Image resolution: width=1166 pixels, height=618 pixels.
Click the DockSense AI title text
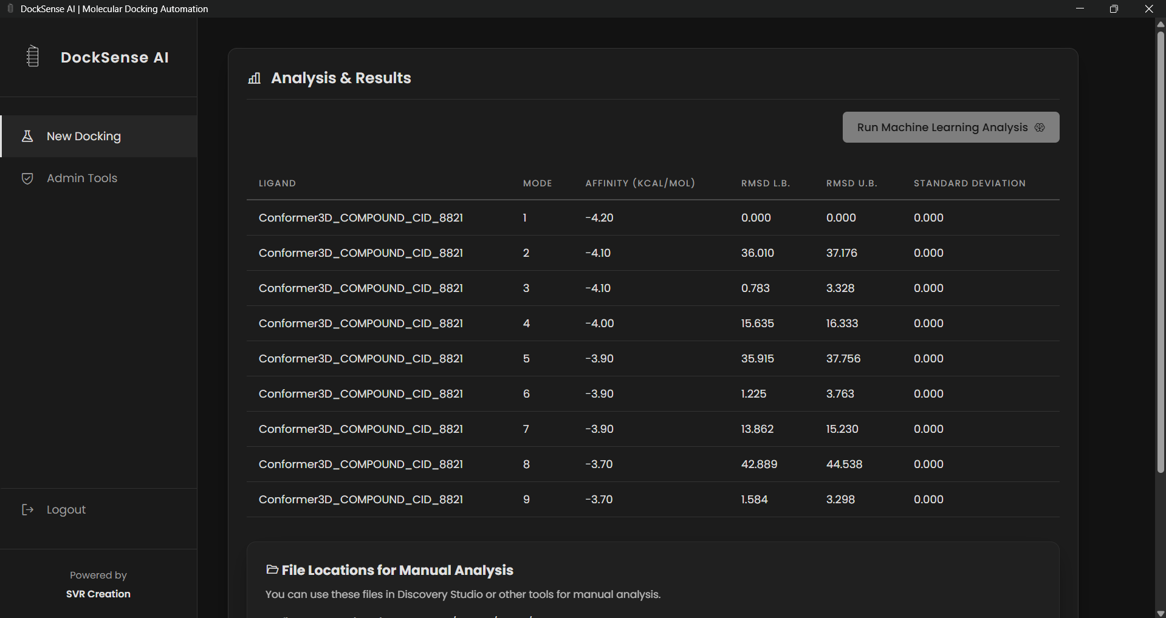[x=115, y=58]
